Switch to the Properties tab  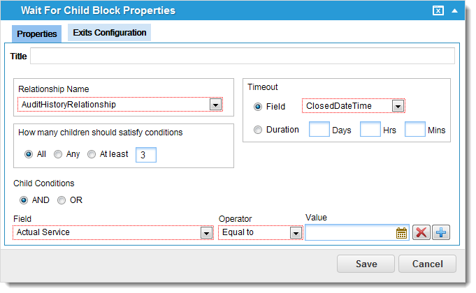pos(37,33)
